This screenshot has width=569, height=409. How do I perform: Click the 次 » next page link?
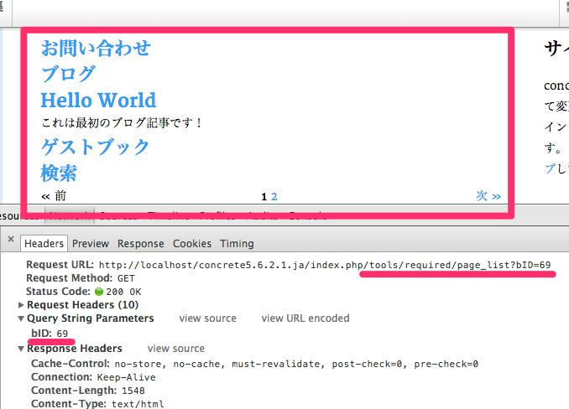click(488, 196)
